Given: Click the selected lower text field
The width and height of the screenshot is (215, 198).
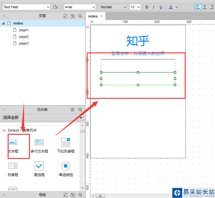Looking at the screenshot, I should coord(138,79).
